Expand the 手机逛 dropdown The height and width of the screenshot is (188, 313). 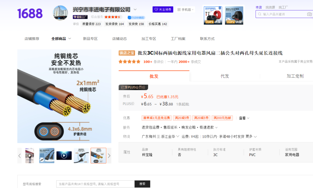[x=185, y=10]
